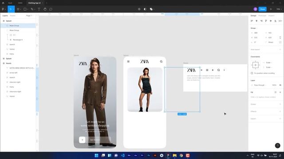284x159 pixels.
Task: Select the Pen tool
Action: pyautogui.click(x=32, y=9)
